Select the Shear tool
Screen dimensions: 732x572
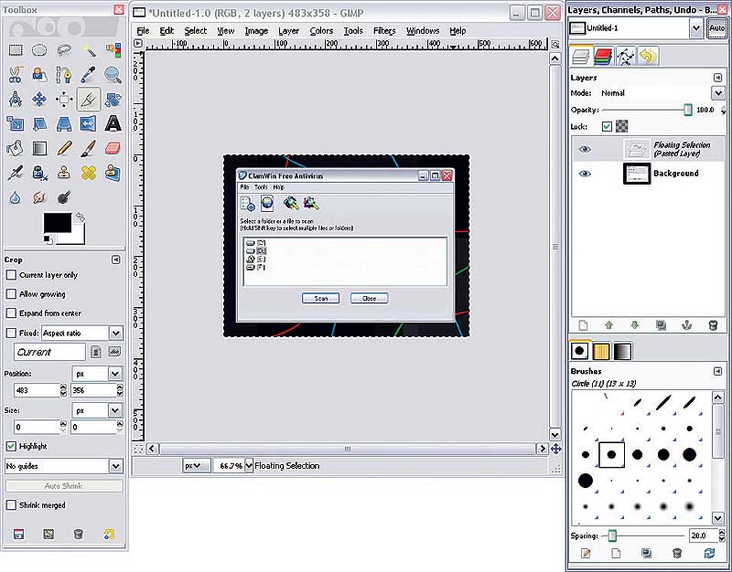[39, 123]
